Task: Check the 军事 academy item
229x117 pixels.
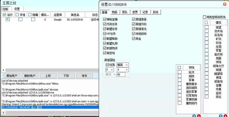Action: (x=180, y=80)
